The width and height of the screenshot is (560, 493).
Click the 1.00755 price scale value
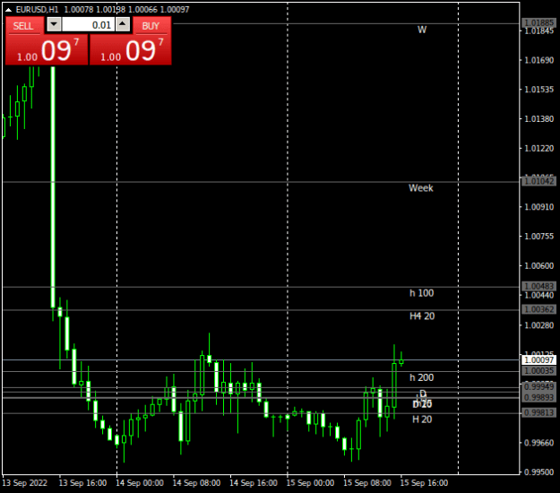[538, 236]
